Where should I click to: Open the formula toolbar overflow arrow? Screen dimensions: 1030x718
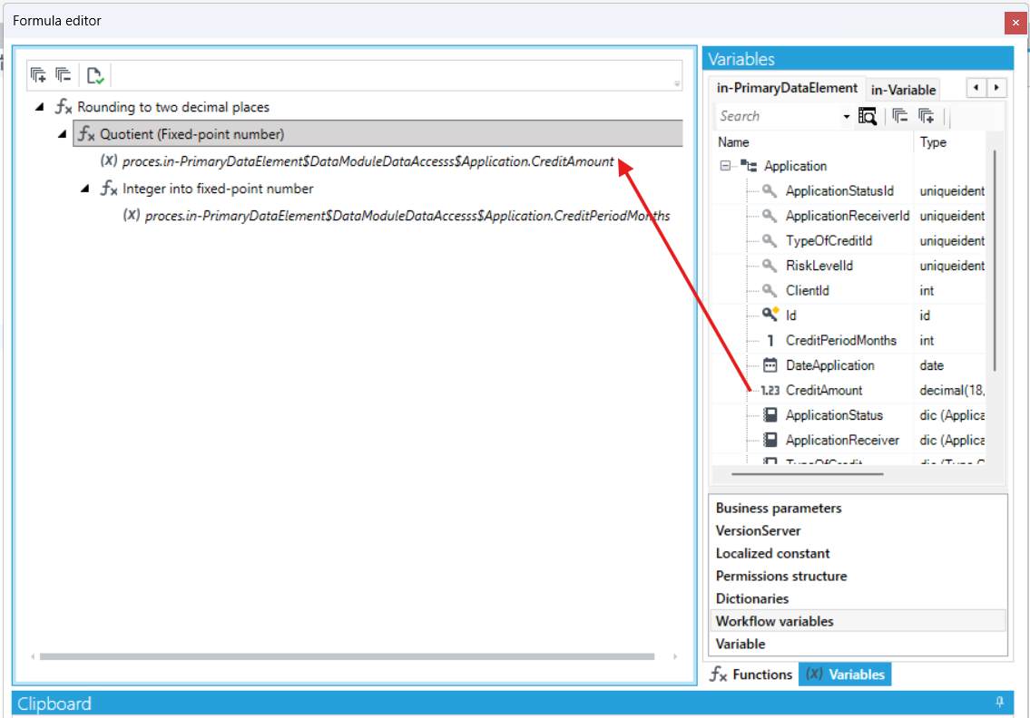pyautogui.click(x=677, y=84)
